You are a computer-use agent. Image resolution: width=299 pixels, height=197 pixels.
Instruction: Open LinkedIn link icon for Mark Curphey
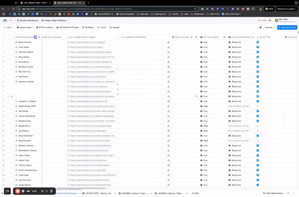point(68,42)
